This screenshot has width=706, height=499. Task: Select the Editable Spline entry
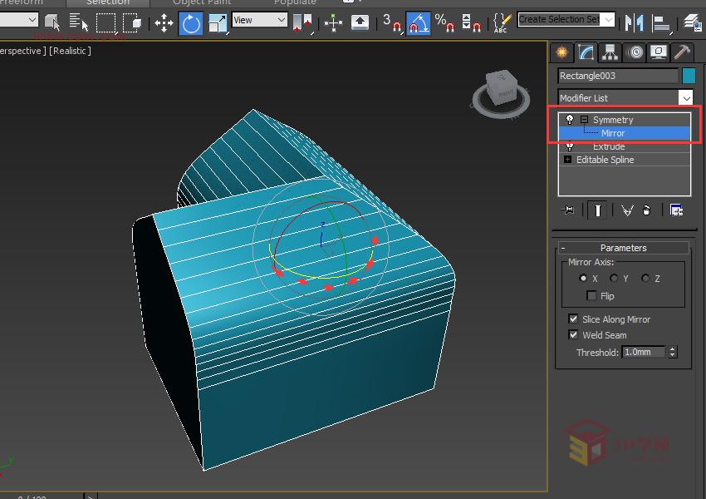tap(605, 160)
